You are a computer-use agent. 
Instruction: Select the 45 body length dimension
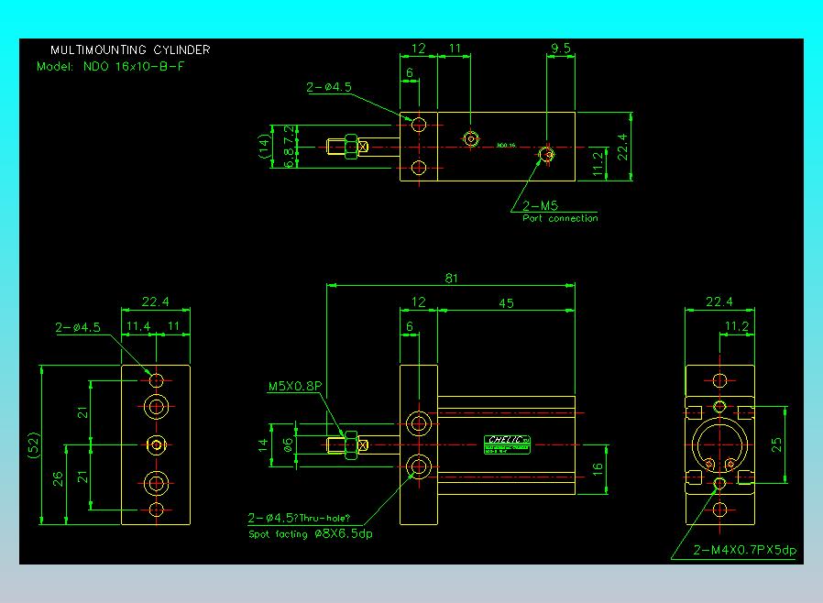pyautogui.click(x=506, y=303)
